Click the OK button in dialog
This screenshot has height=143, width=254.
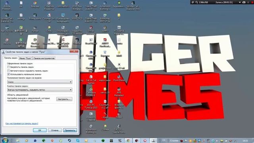(x=40, y=130)
